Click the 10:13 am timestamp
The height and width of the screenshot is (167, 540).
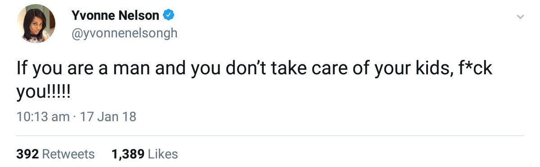pyautogui.click(x=43, y=117)
